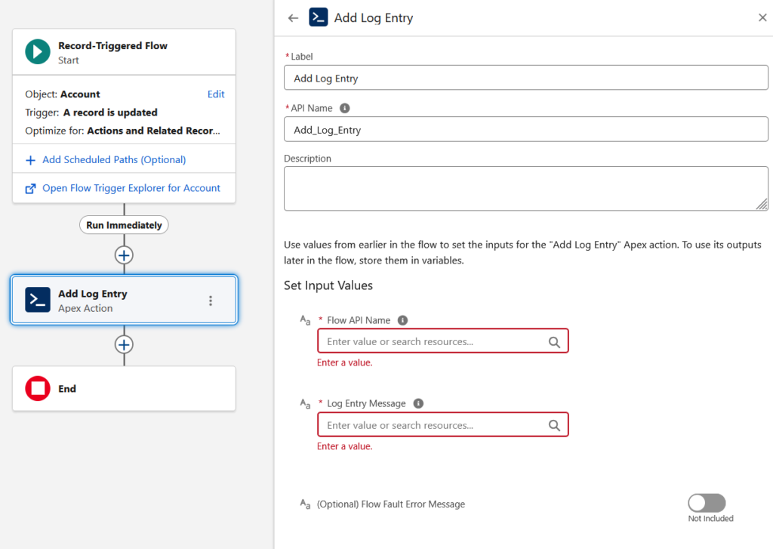Click the Description text area resize handle
The image size is (773, 549).
pyautogui.click(x=762, y=204)
